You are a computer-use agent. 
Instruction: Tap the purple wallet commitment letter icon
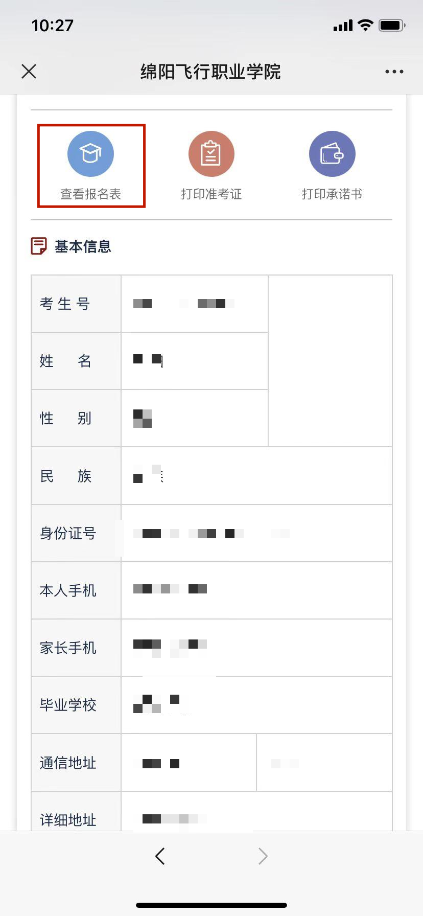[x=332, y=154]
